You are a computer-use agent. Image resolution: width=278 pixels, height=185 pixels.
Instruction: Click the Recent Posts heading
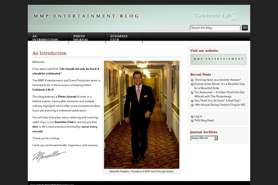[201, 74]
